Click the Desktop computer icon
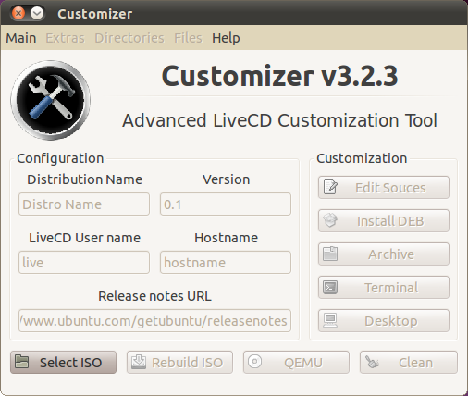Image resolution: width=468 pixels, height=396 pixels. point(330,320)
